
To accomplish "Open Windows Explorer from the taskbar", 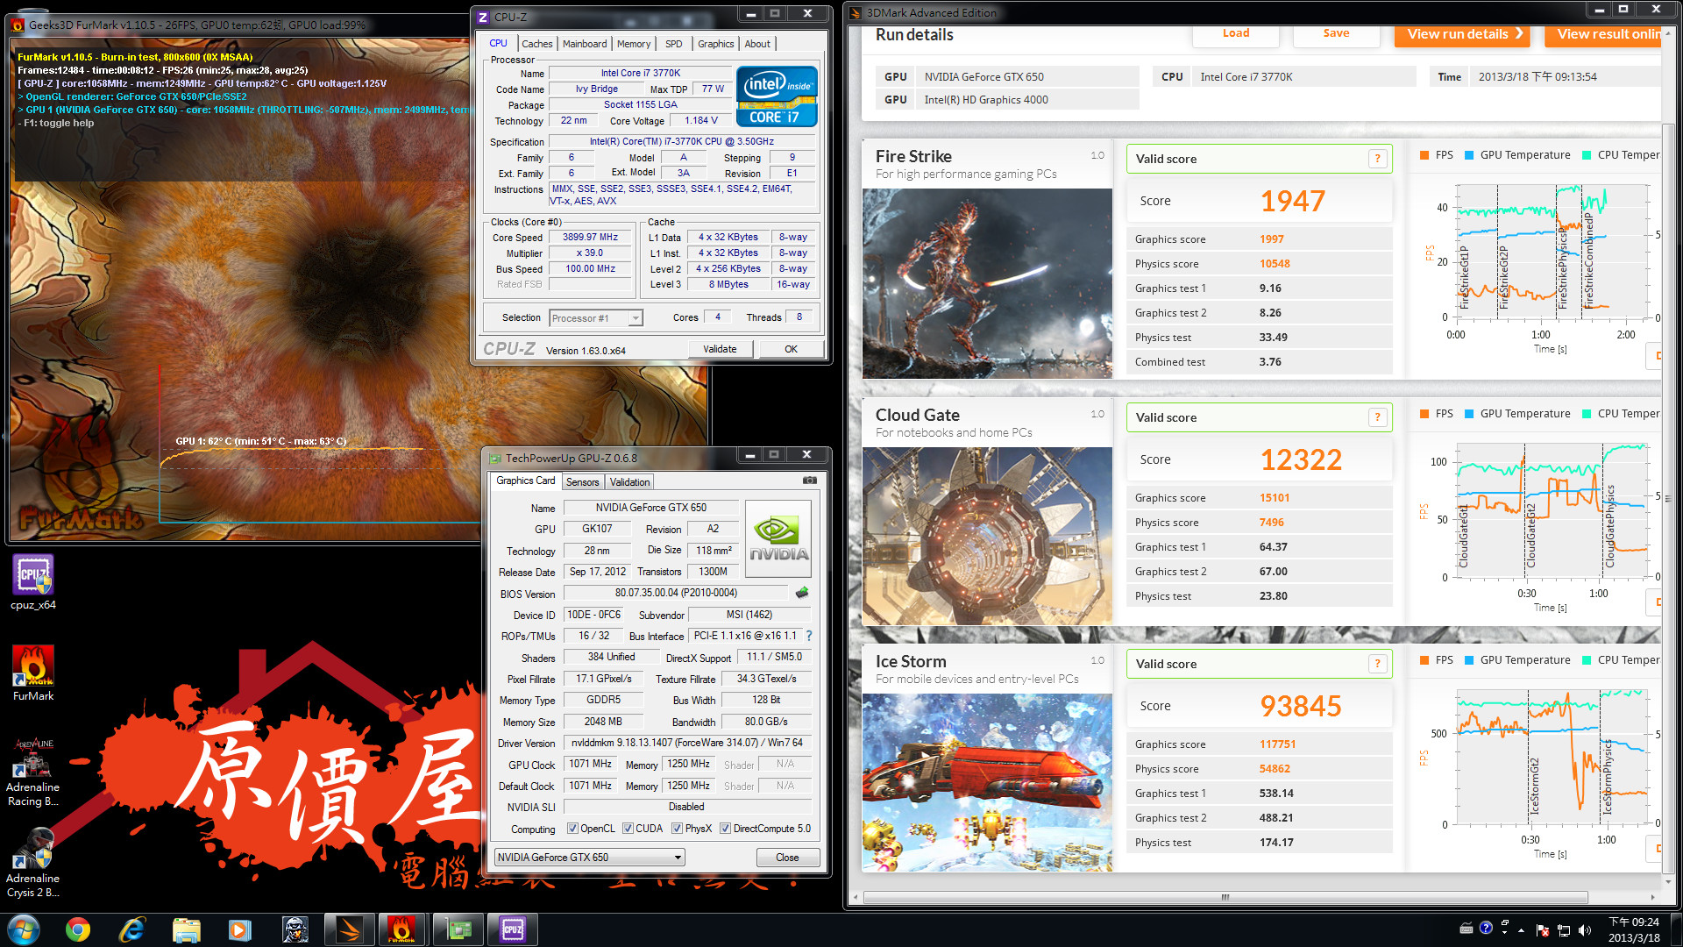I will point(187,929).
